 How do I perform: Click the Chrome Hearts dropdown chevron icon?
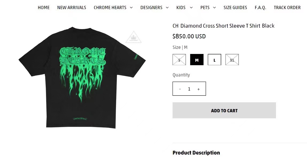pyautogui.click(x=131, y=8)
